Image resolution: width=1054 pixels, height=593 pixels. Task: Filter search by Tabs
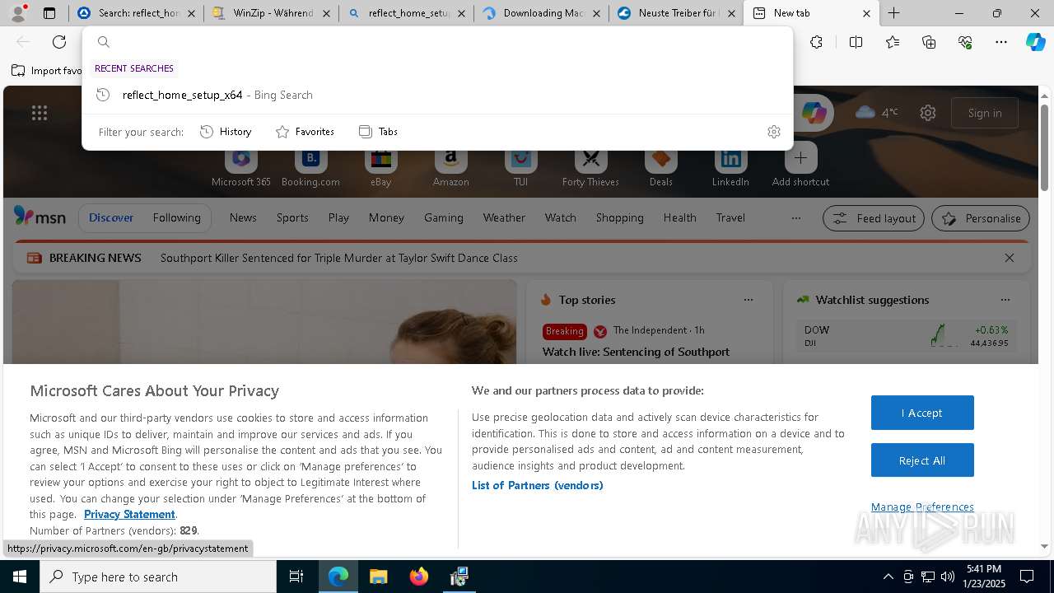pyautogui.click(x=379, y=132)
